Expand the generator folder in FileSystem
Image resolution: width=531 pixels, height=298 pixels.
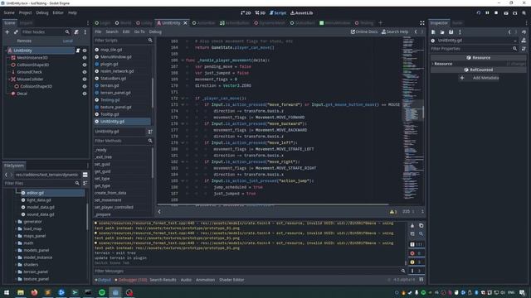pyautogui.click(x=16, y=222)
